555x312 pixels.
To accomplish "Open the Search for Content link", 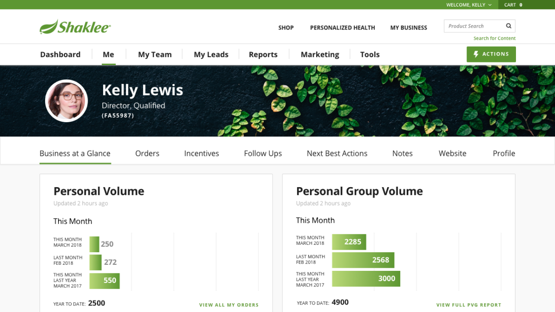I will [494, 38].
